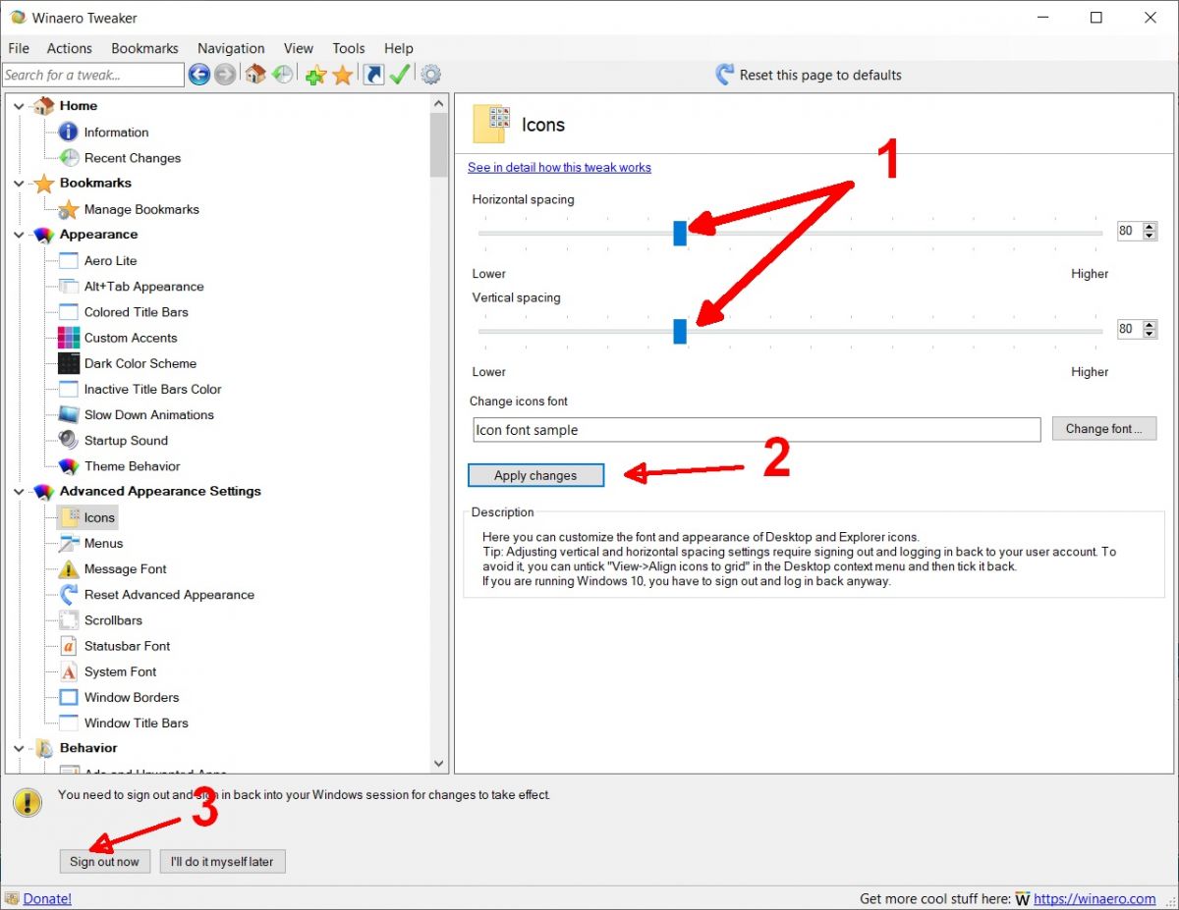1179x910 pixels.
Task: Open the Help menu
Action: click(x=399, y=48)
